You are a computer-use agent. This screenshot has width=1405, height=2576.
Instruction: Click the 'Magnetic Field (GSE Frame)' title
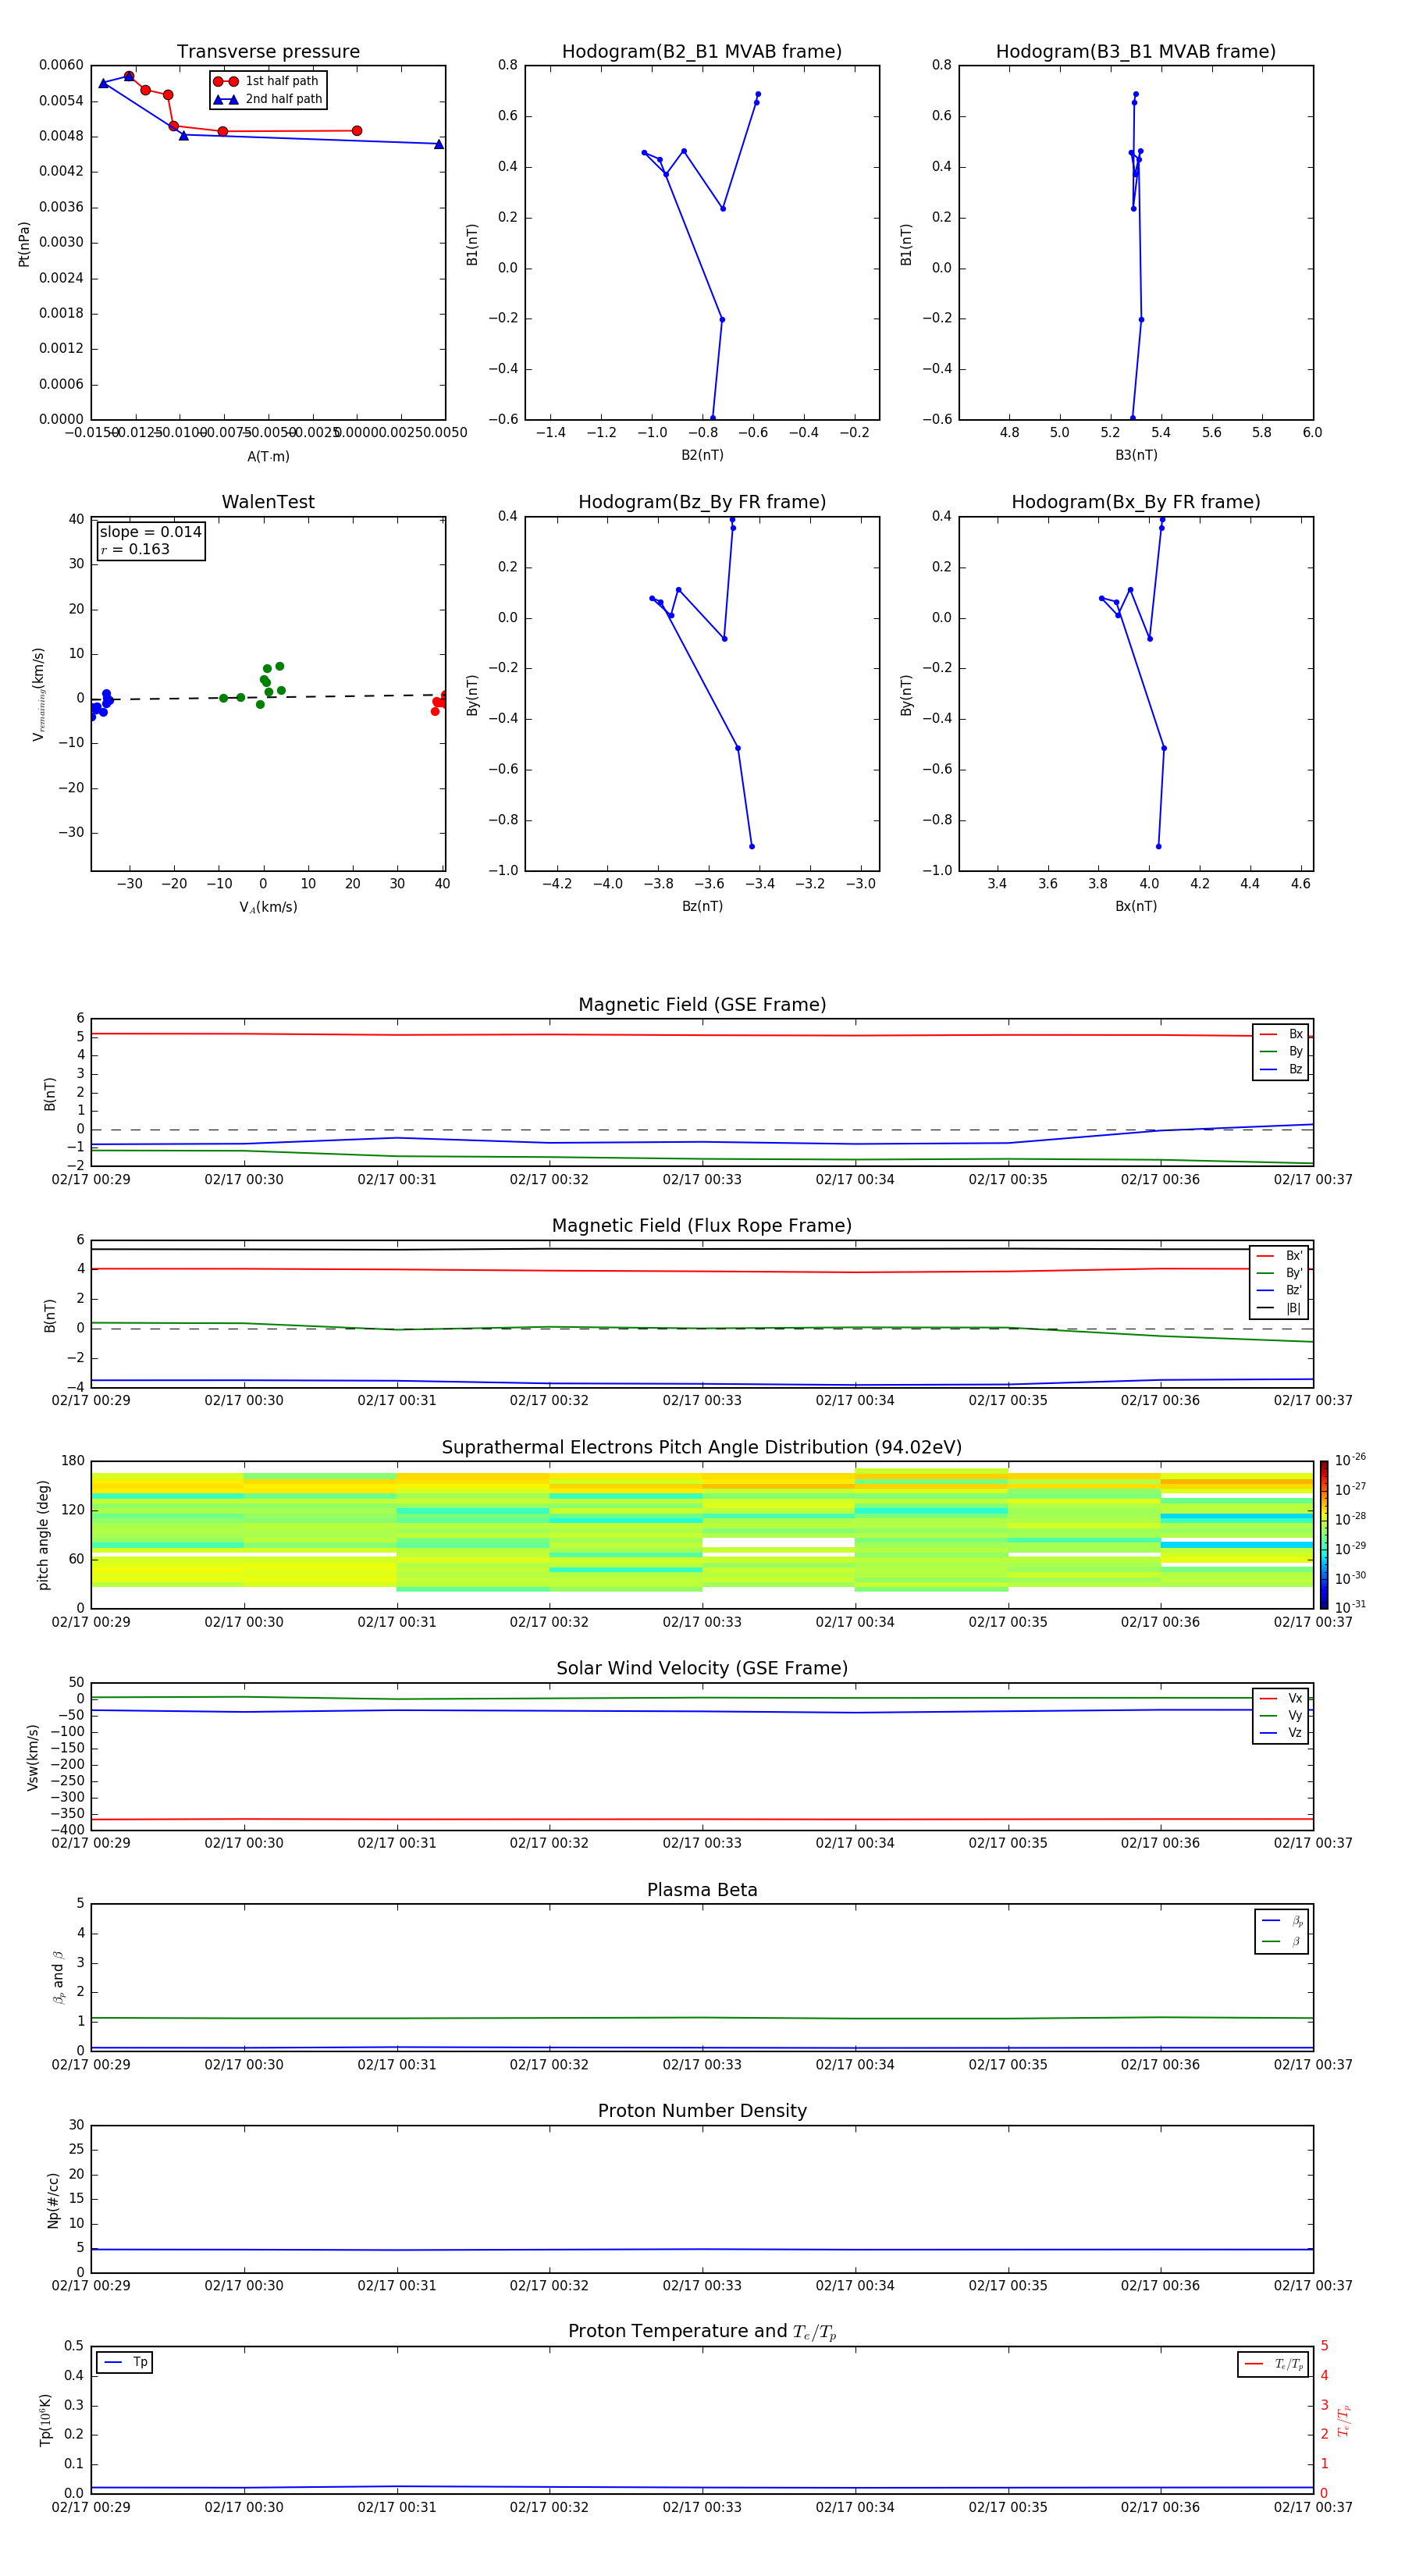(702, 1005)
